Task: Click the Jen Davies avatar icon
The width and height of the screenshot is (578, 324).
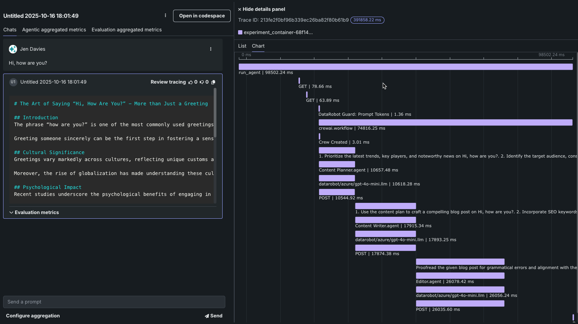Action: pyautogui.click(x=13, y=49)
